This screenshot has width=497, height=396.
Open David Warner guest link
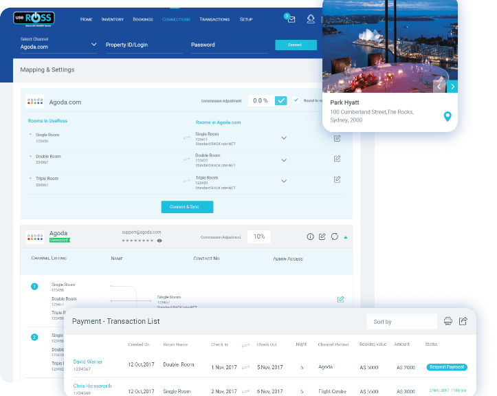[88, 362]
